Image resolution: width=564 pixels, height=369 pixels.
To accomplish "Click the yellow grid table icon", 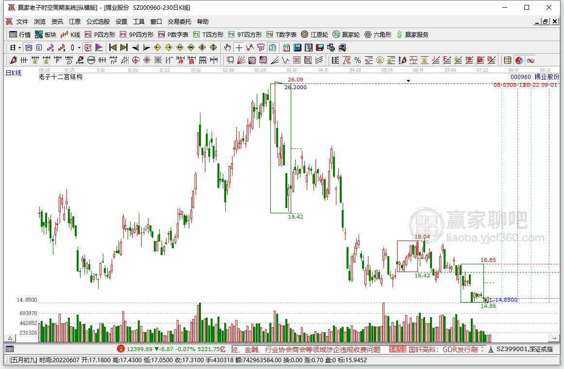I will point(508,60).
